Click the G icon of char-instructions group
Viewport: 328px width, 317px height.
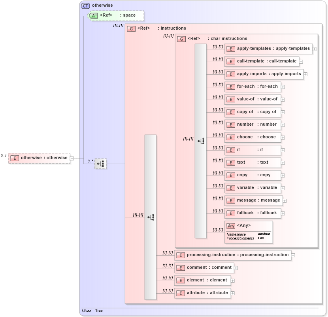click(x=181, y=39)
